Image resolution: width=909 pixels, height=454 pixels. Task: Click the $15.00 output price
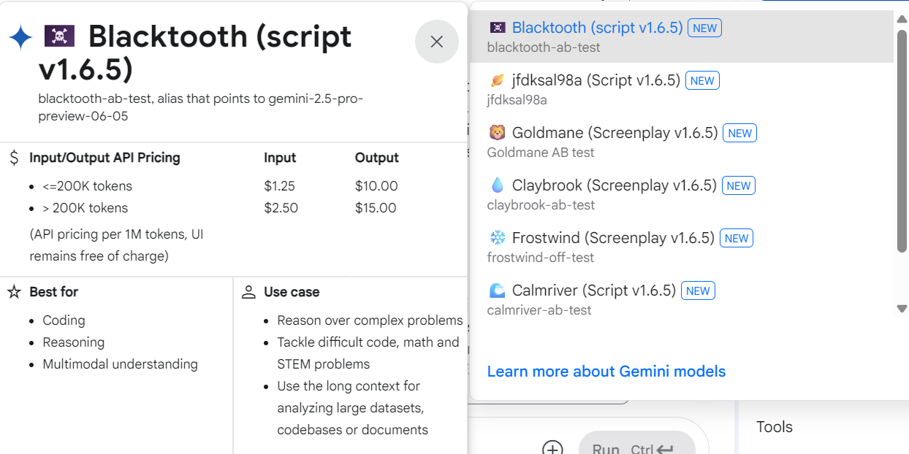point(376,208)
